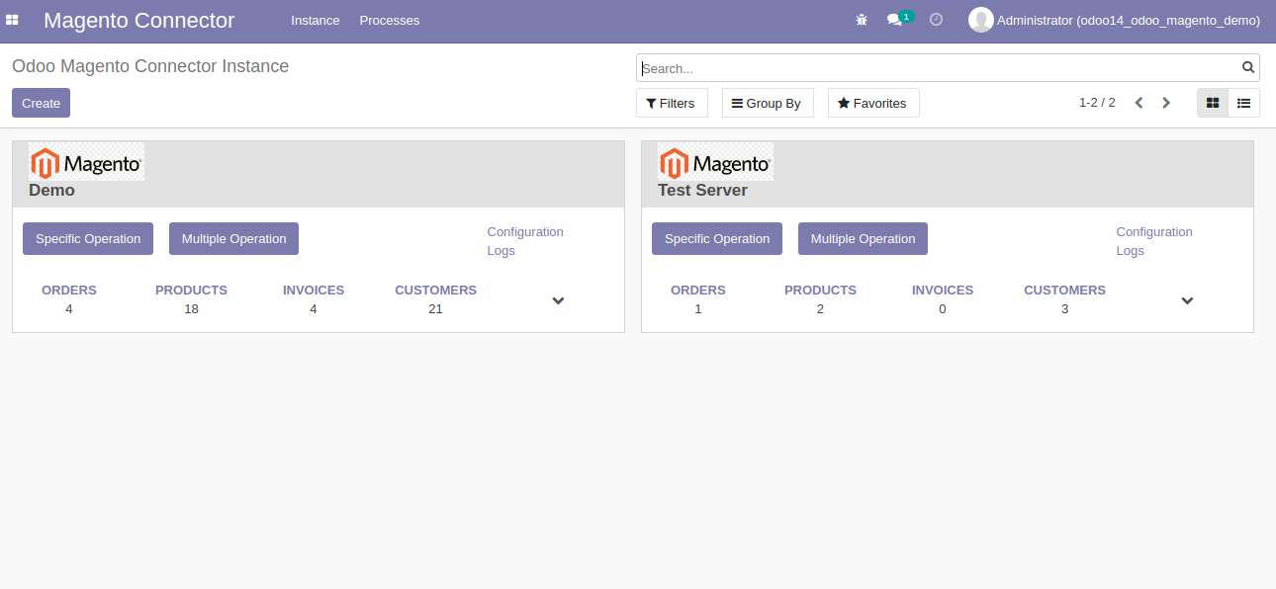Open the Group By dropdown

pos(768,102)
